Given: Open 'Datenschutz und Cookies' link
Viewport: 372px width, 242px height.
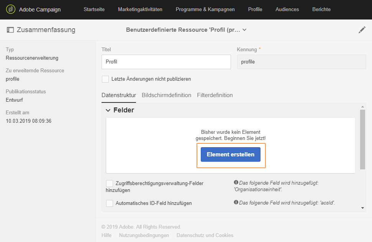Looking at the screenshot, I should tap(205, 236).
